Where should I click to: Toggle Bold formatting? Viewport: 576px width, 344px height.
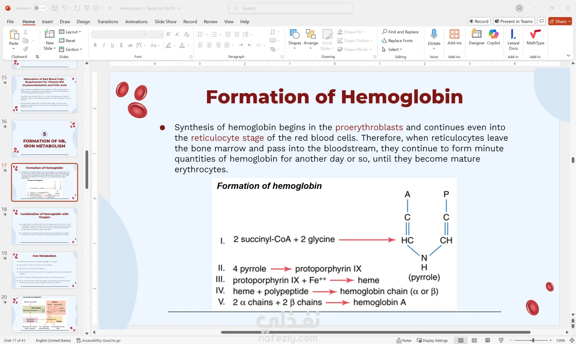(95, 45)
